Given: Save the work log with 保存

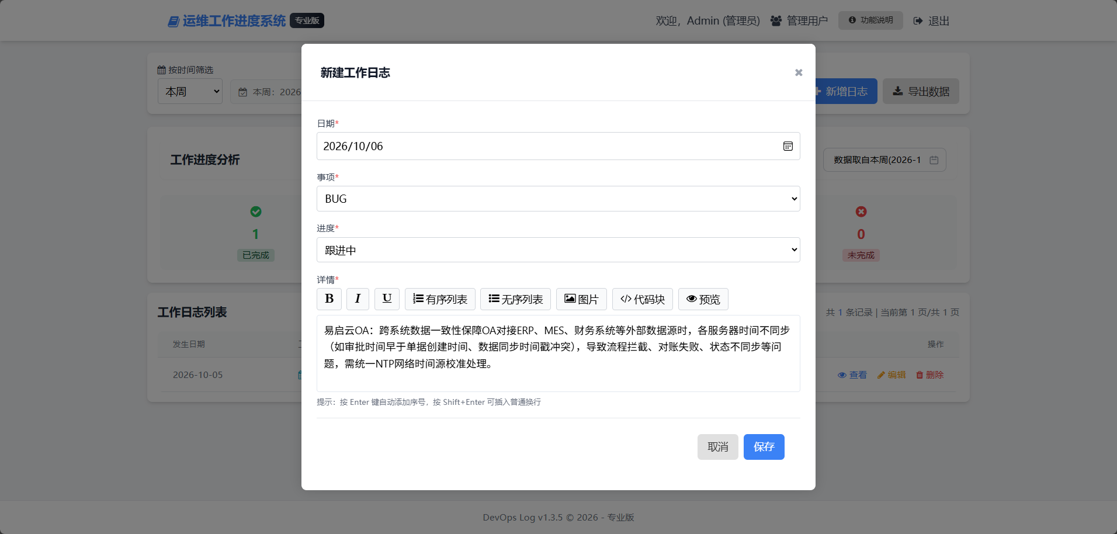Looking at the screenshot, I should point(764,447).
